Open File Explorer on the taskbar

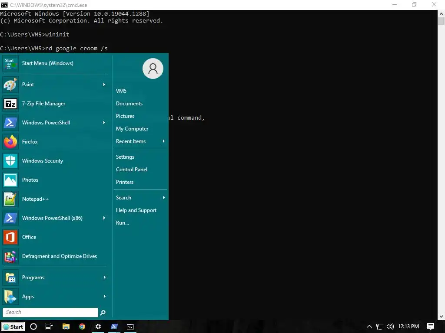[x=66, y=326]
